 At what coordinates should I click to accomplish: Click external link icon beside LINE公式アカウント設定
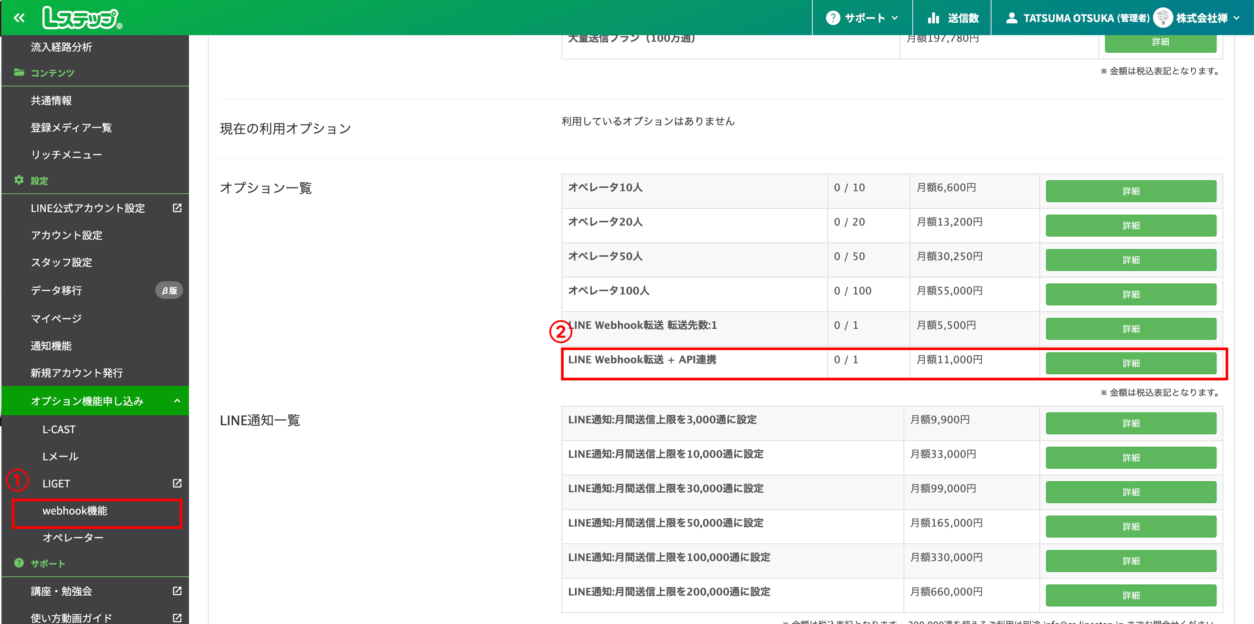click(x=177, y=208)
